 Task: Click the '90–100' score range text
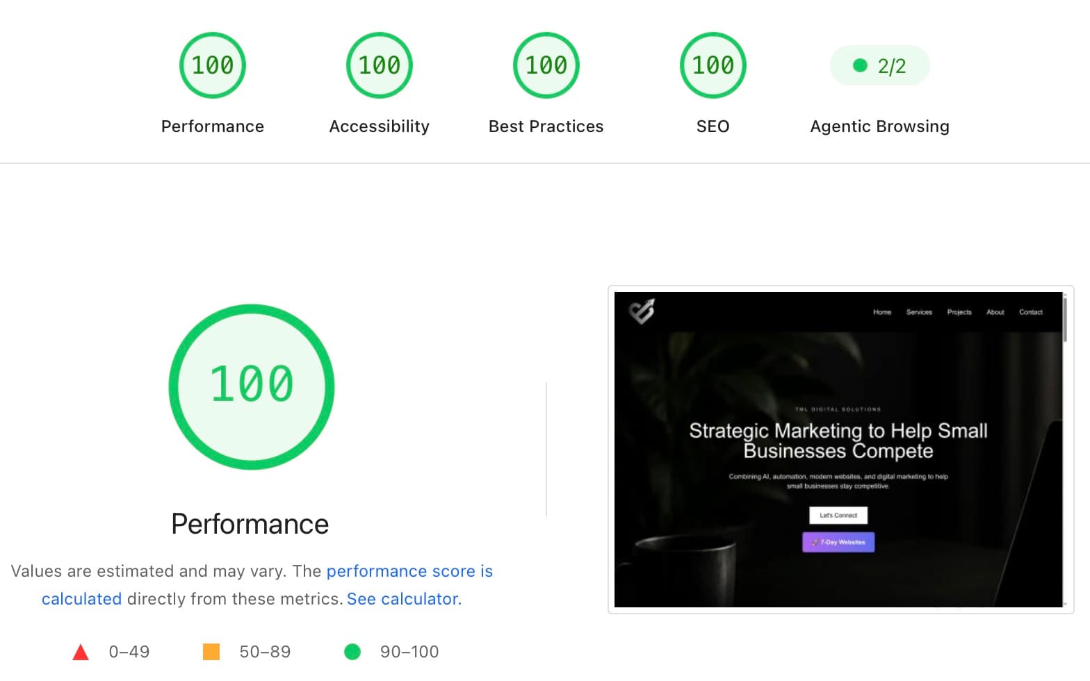409,652
